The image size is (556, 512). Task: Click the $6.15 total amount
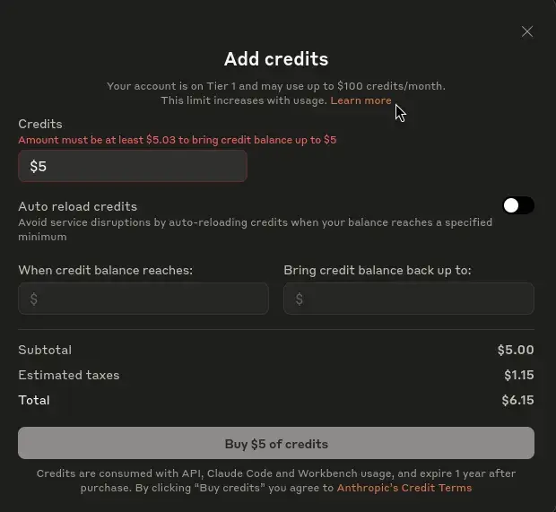tap(517, 400)
